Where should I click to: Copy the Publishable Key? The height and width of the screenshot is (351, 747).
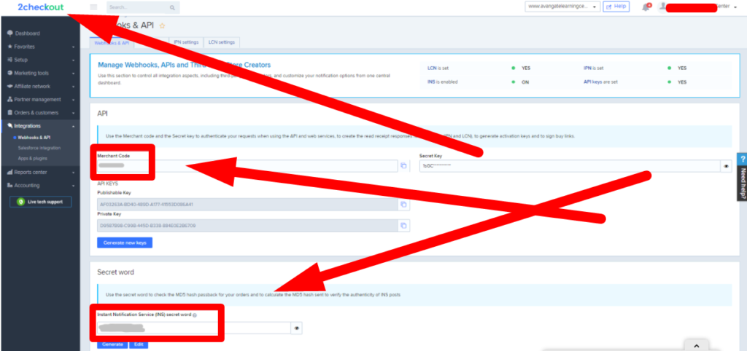[x=403, y=205]
